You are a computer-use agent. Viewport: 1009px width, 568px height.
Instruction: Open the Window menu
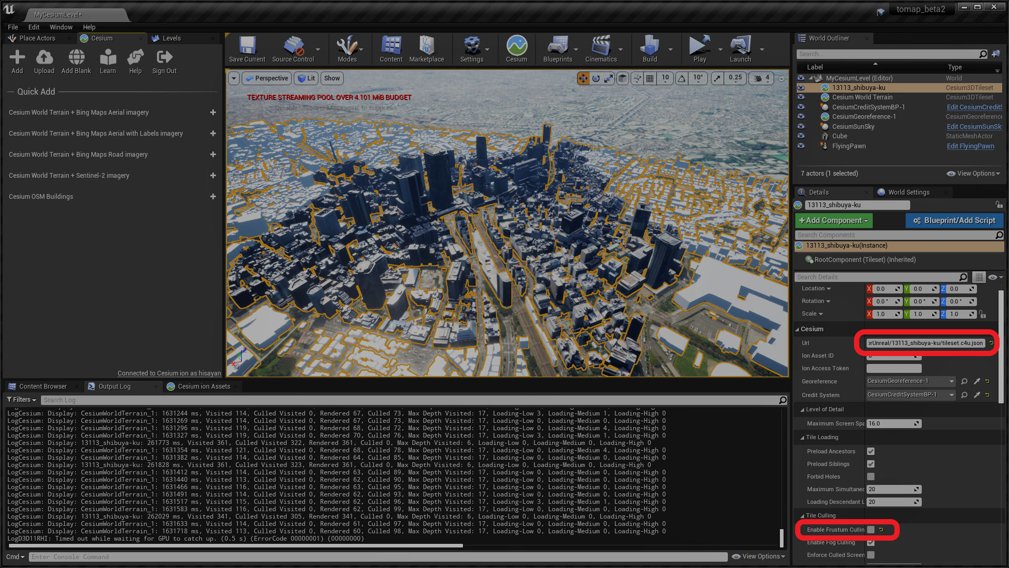tap(61, 27)
